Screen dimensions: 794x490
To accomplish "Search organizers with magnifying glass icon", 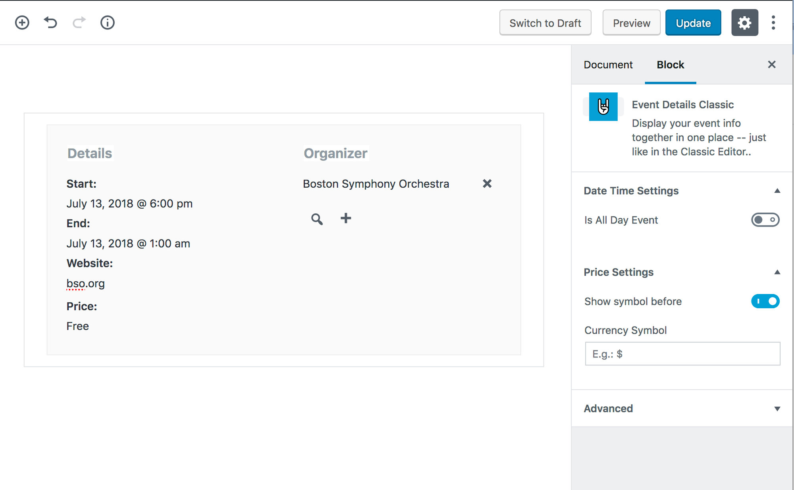I will coord(317,219).
